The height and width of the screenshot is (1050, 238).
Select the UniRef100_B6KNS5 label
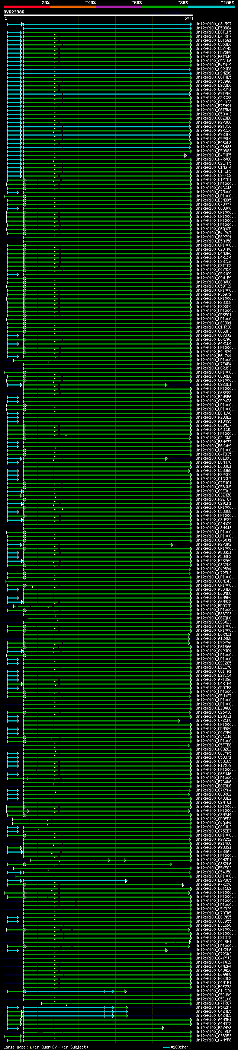tap(213, 917)
